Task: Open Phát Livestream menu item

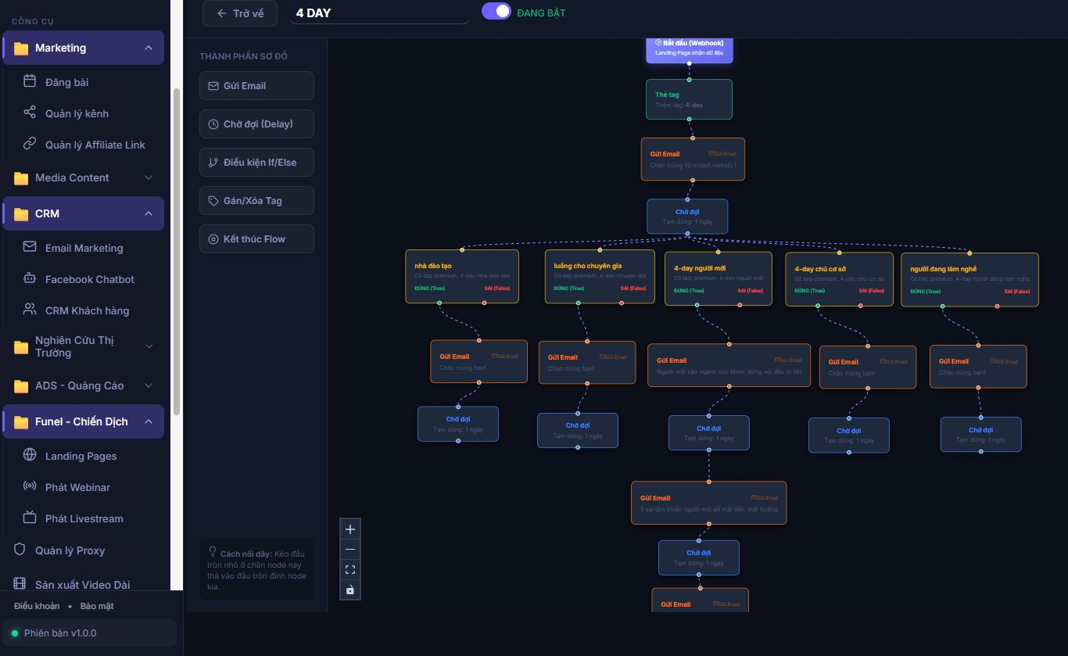Action: point(88,518)
